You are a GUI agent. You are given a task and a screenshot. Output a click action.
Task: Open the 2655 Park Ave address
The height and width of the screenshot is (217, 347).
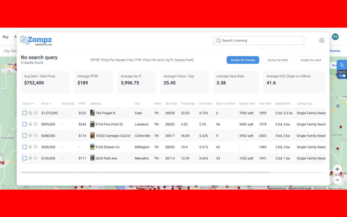tap(106, 158)
